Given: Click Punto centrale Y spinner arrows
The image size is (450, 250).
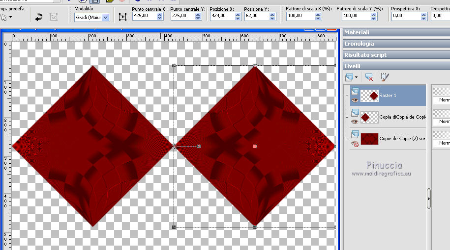Looking at the screenshot, I should pos(198,16).
